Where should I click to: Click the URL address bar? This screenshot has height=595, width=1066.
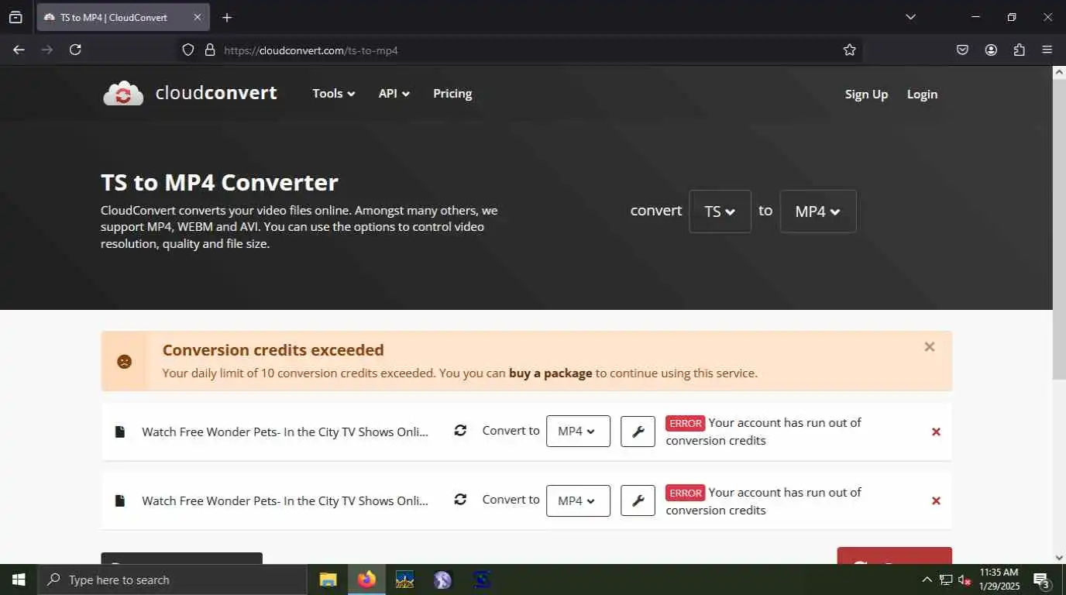(x=519, y=50)
